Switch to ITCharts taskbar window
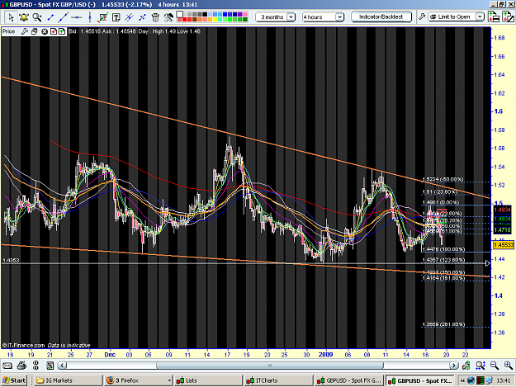Screen dimensions: 516x387 pyautogui.click(x=278, y=380)
